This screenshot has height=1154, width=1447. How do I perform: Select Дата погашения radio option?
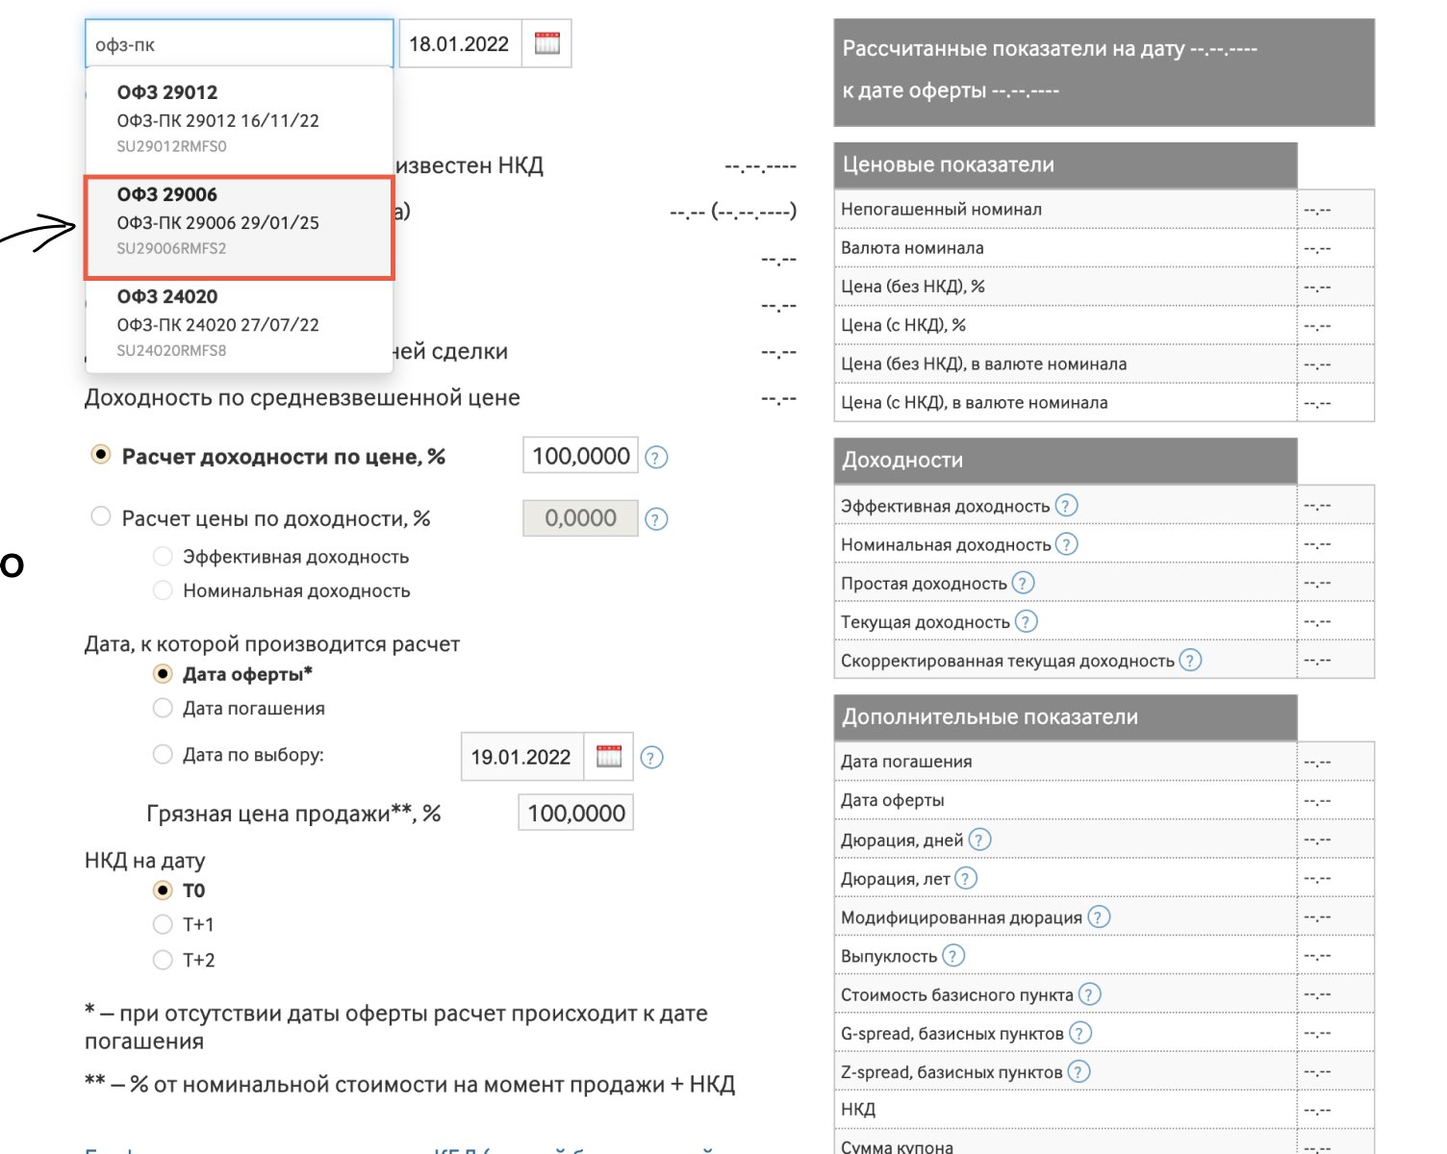click(163, 709)
